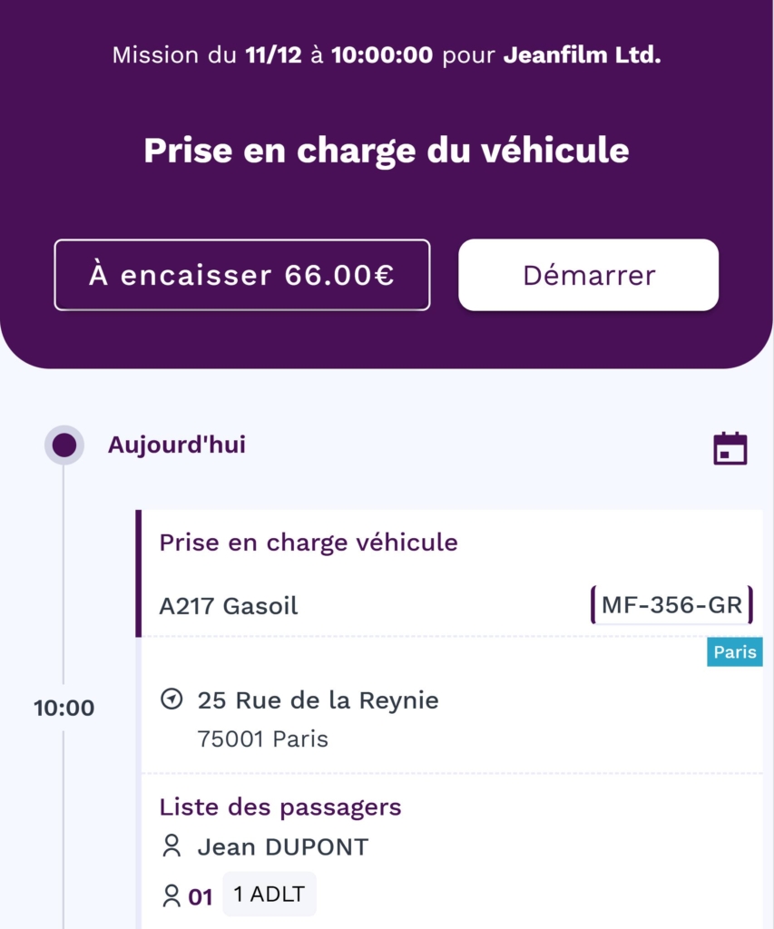This screenshot has height=929, width=774.
Task: Tap the 10:00 timeline time label
Action: 64,708
